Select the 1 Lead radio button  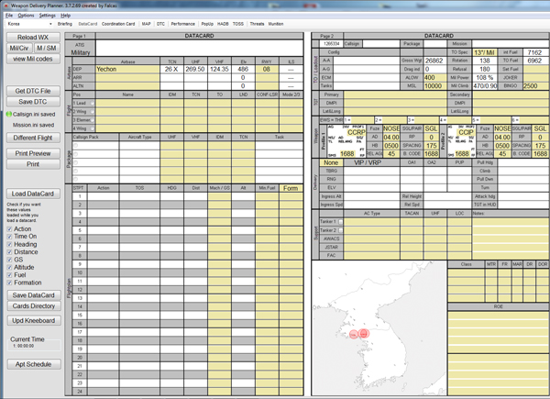click(92, 103)
